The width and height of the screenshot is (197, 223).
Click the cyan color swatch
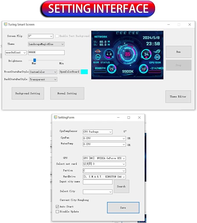(84, 72)
